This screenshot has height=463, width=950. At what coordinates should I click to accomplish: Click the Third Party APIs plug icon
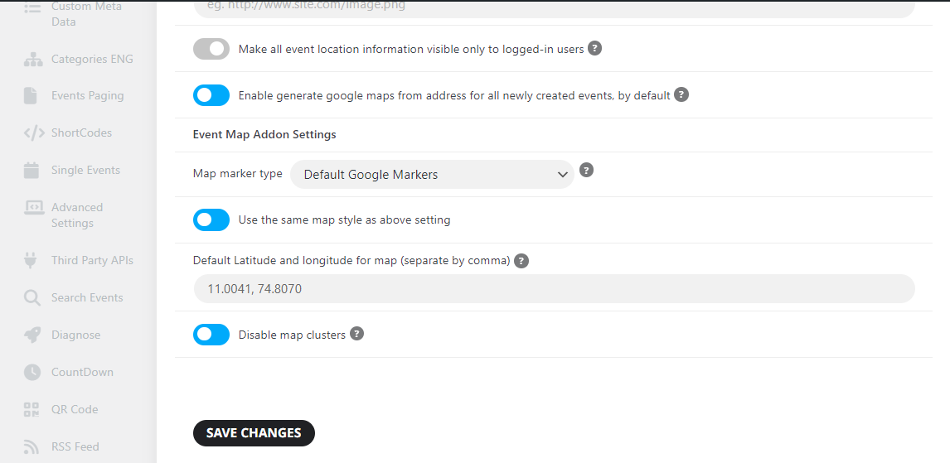[x=30, y=260]
